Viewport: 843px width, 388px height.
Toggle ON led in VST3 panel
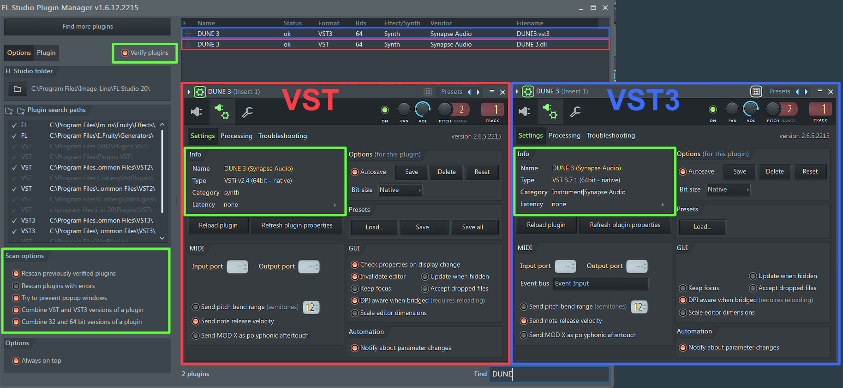pos(713,109)
